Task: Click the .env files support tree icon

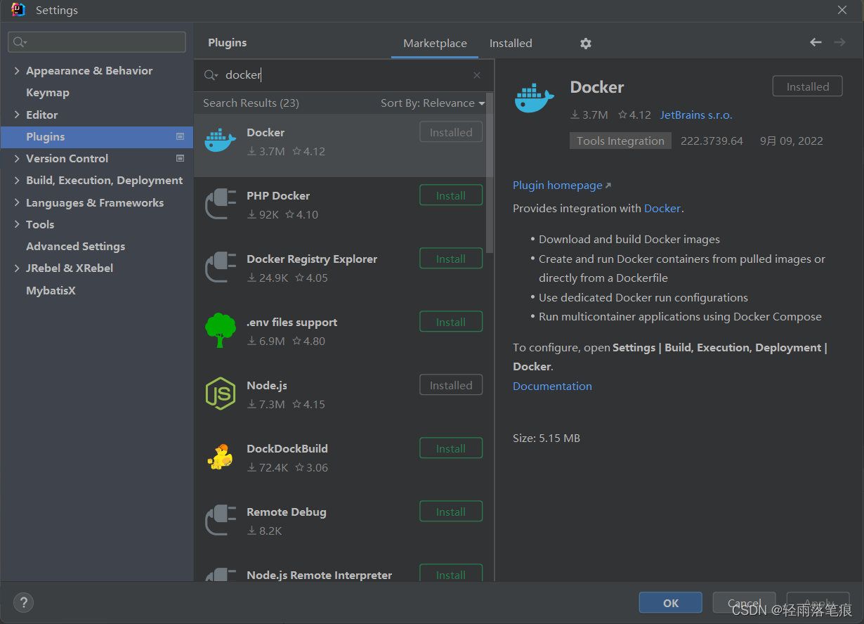Action: 220,330
